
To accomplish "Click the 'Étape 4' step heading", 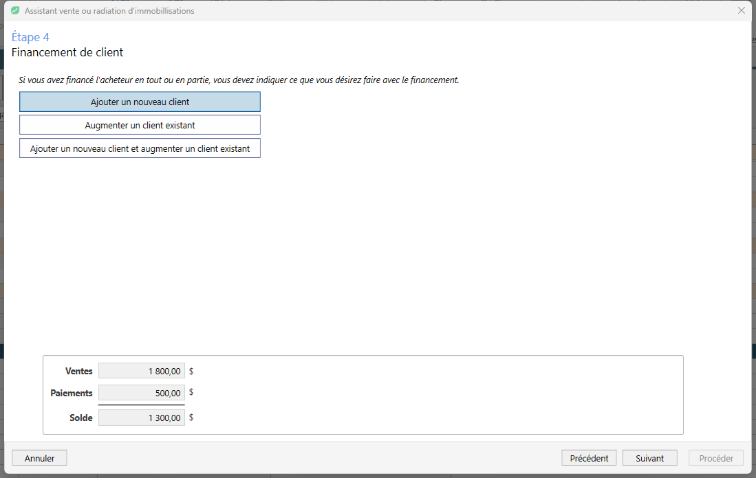I will [30, 37].
